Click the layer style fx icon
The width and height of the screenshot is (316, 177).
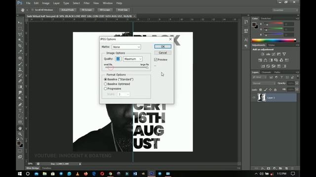(263, 168)
